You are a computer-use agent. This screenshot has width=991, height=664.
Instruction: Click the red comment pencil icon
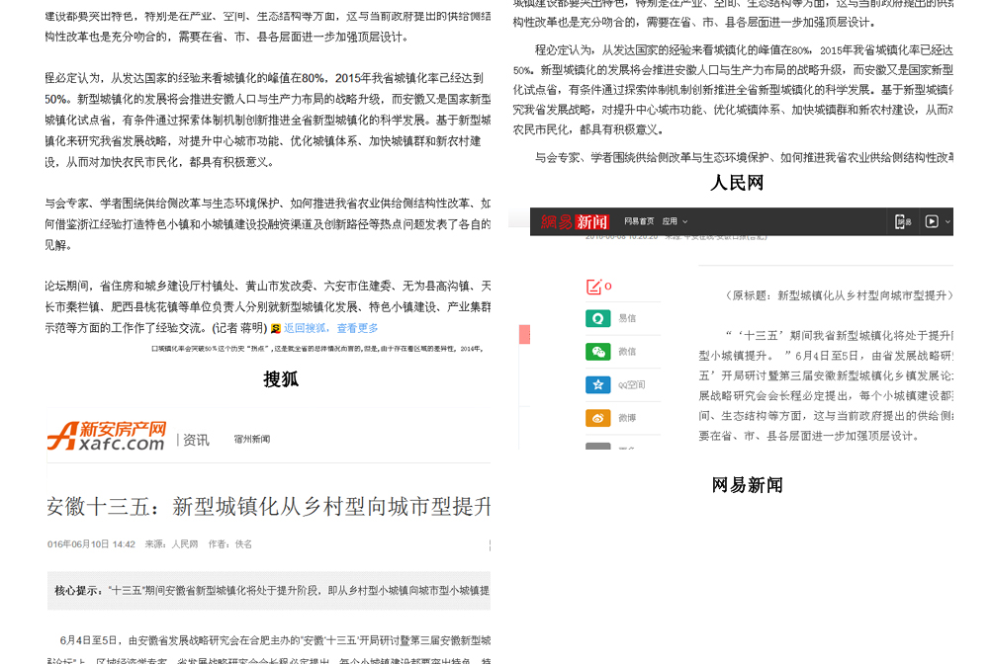click(594, 287)
